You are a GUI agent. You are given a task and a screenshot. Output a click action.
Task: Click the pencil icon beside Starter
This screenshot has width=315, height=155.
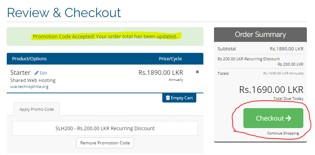click(x=36, y=73)
